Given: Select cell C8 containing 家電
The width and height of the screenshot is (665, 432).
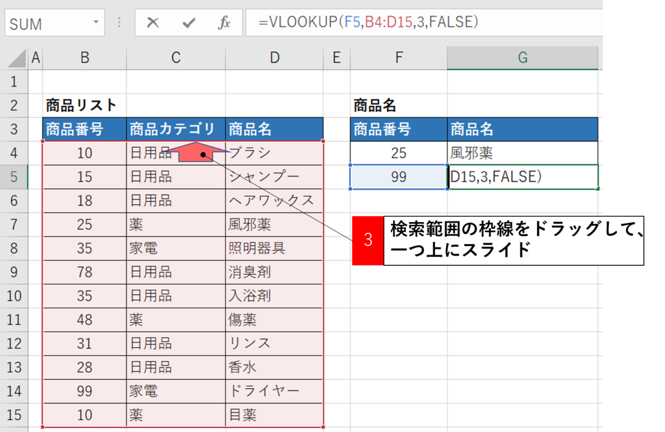Looking at the screenshot, I should coord(176,248).
